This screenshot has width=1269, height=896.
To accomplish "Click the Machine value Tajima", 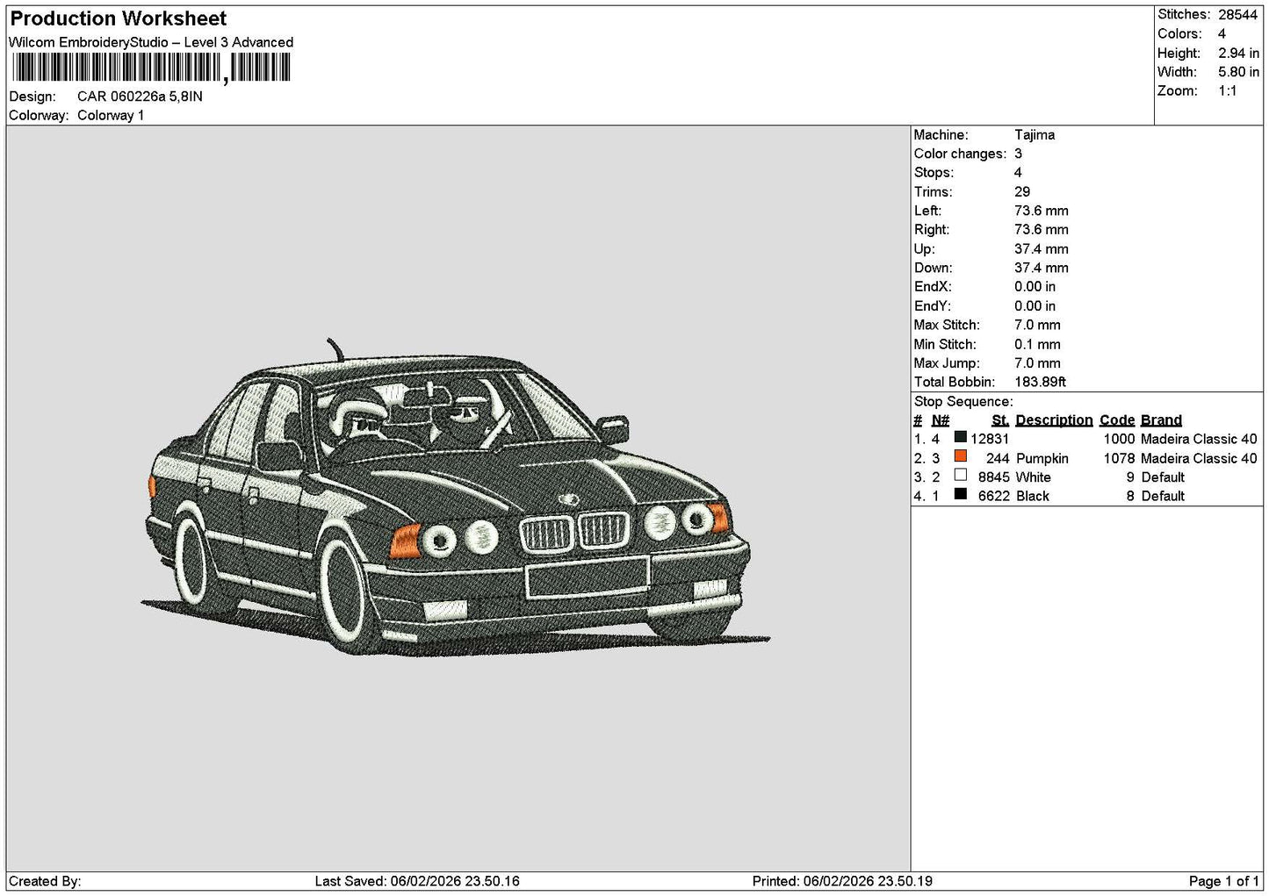I will (x=1035, y=135).
